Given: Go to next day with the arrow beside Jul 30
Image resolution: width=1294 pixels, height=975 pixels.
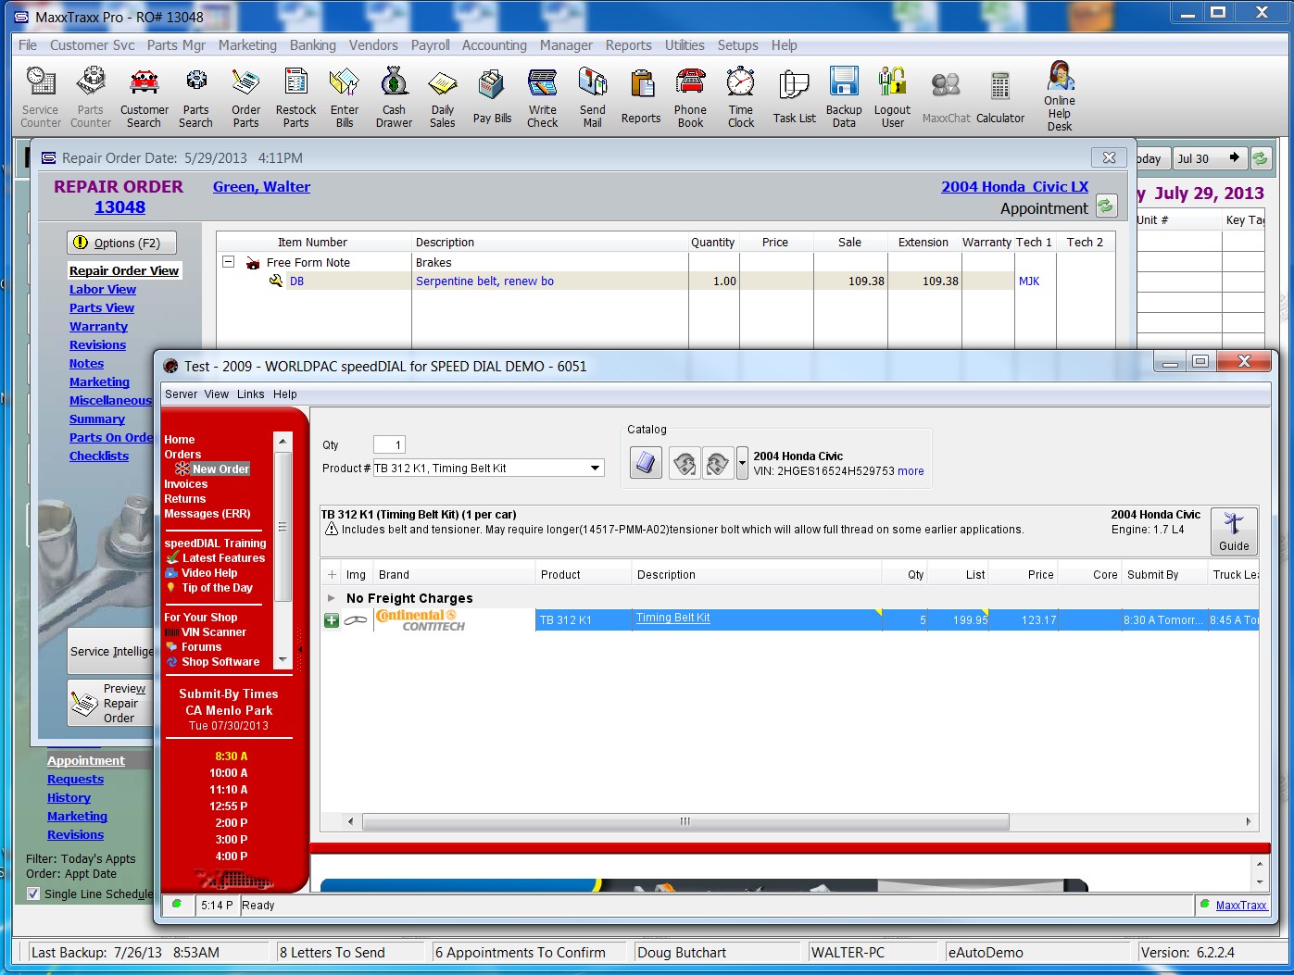Looking at the screenshot, I should point(1234,158).
